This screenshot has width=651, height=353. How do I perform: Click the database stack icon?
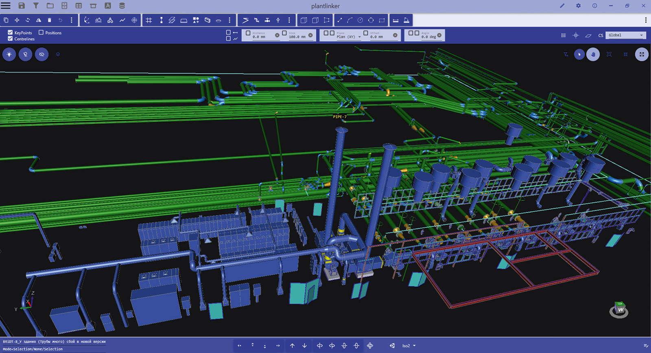pos(122,6)
